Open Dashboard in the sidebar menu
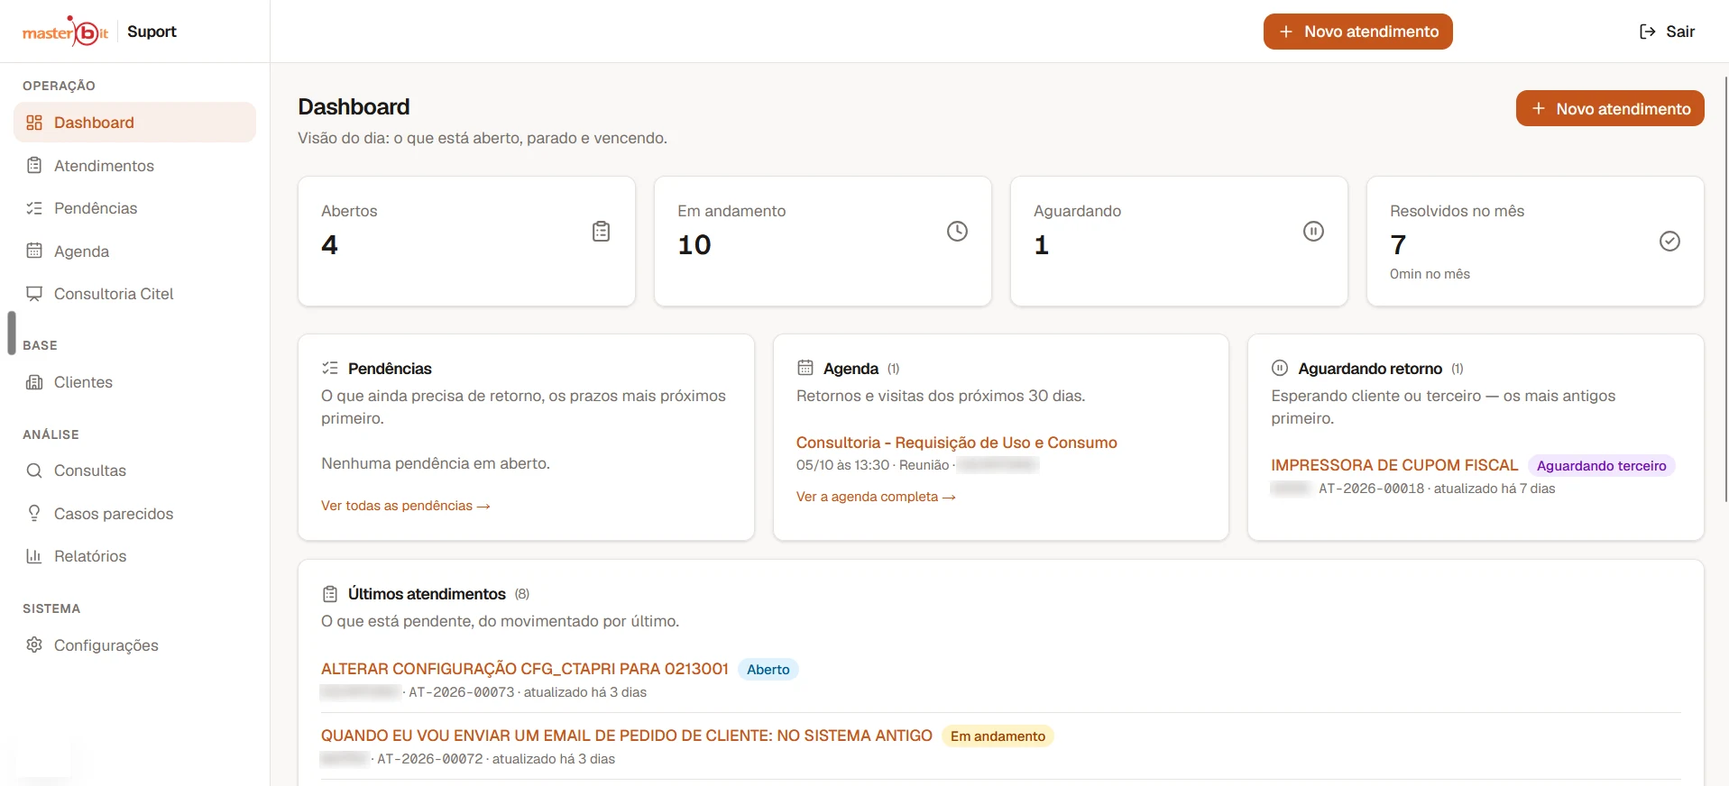This screenshot has width=1729, height=786. tap(134, 123)
